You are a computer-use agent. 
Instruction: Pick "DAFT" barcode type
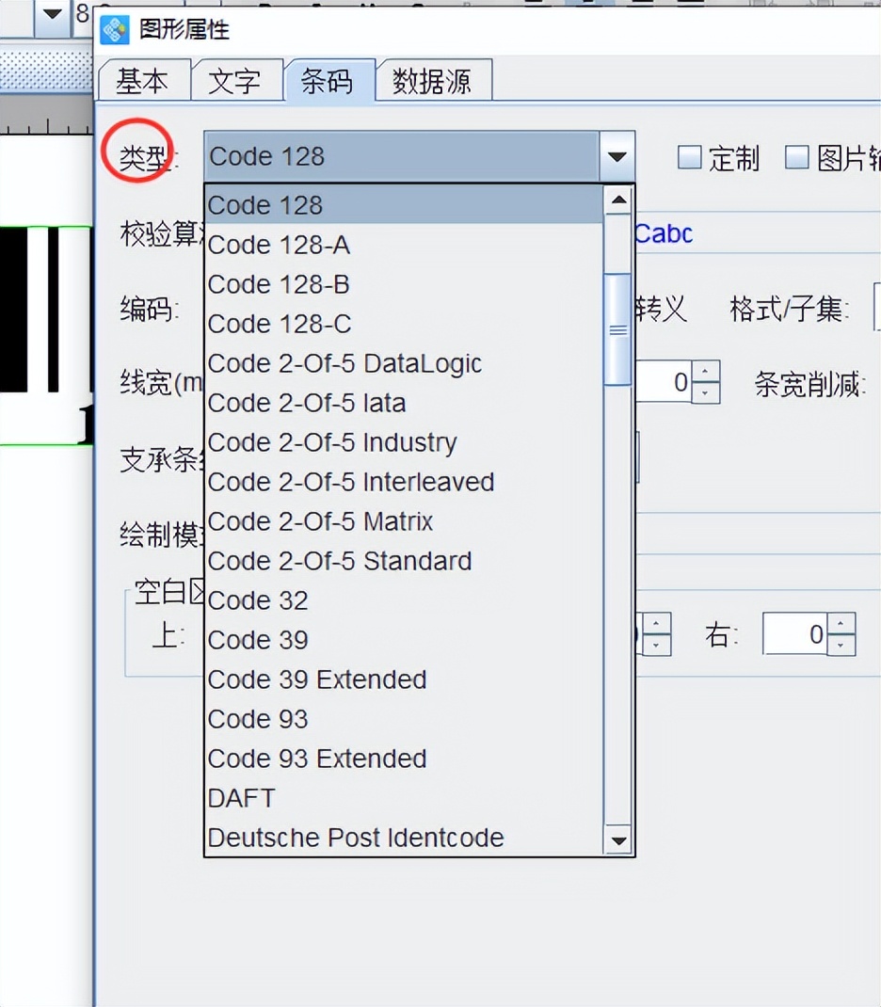(241, 798)
